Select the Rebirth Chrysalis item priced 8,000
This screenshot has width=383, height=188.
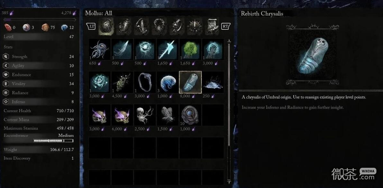190,82
